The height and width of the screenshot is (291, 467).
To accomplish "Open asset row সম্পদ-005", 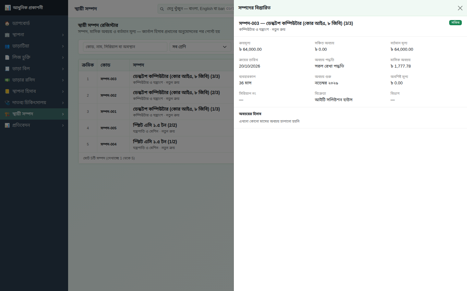I will pos(156,128).
